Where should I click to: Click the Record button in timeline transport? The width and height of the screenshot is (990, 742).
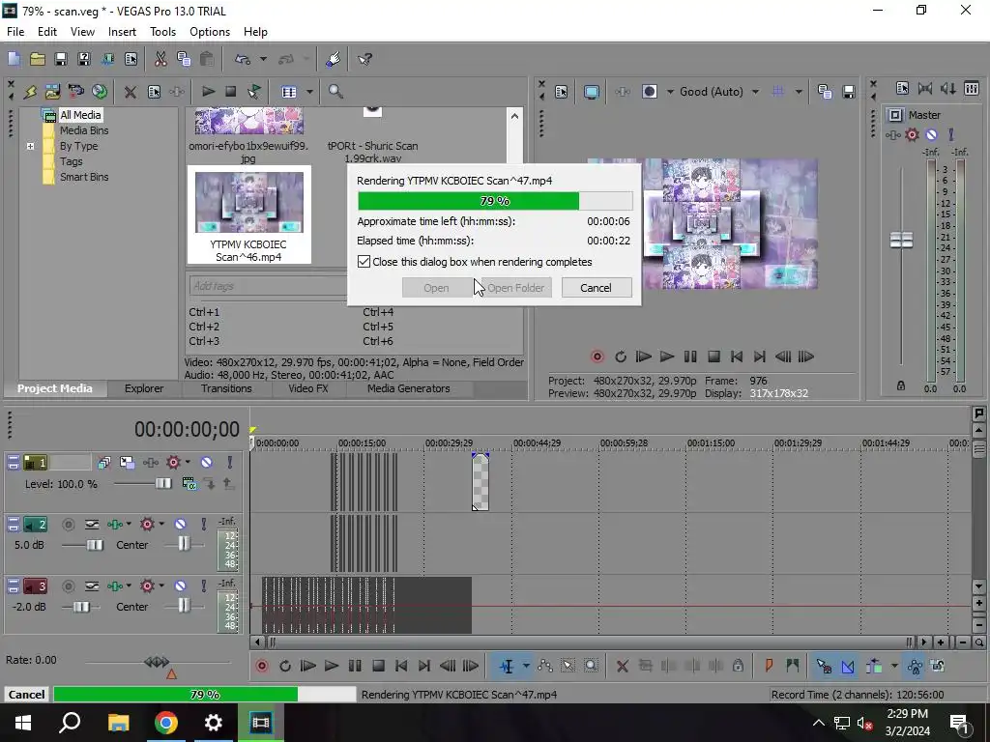coord(262,666)
